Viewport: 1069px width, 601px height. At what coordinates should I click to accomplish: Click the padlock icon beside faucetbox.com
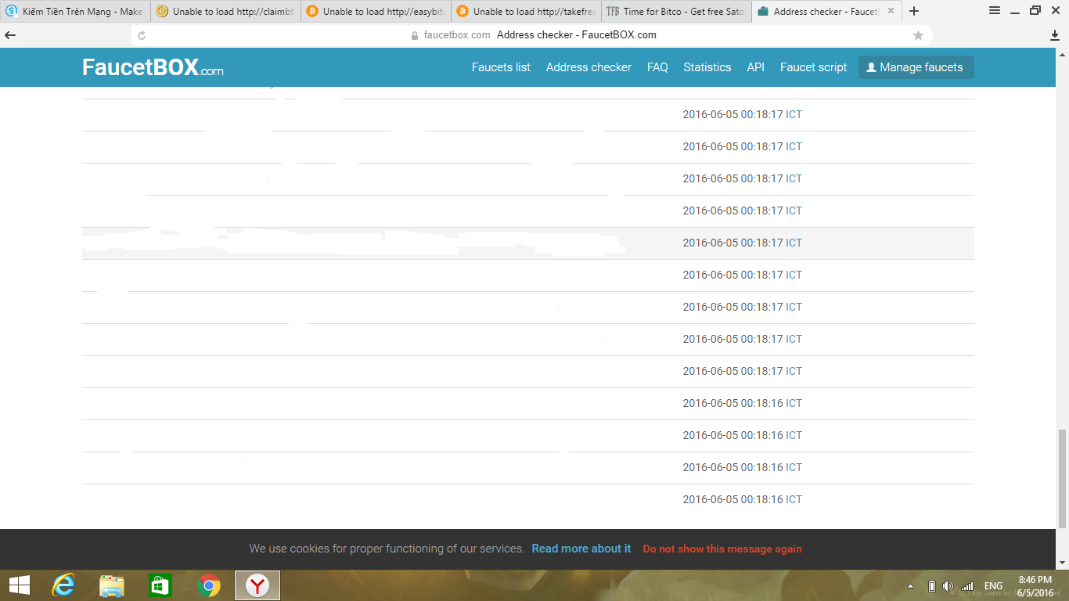tap(416, 35)
